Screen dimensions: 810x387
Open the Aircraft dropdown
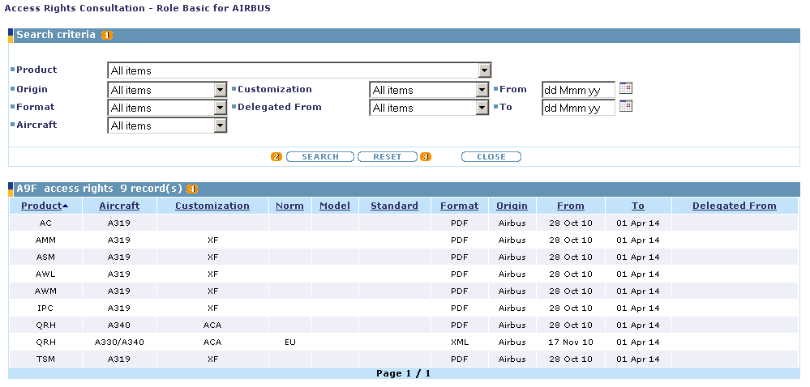(167, 125)
